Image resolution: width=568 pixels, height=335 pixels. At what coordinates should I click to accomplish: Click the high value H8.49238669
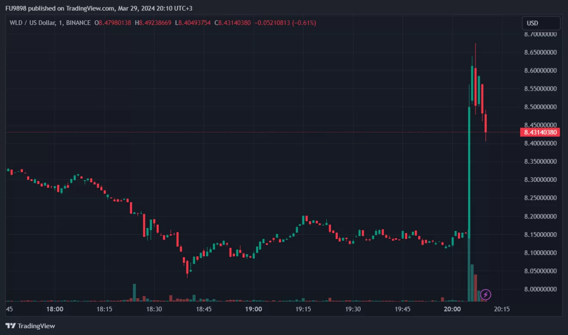point(153,23)
